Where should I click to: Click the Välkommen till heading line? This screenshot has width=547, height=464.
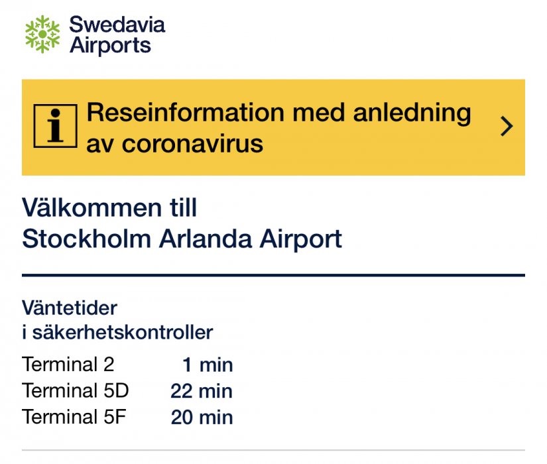(110, 208)
